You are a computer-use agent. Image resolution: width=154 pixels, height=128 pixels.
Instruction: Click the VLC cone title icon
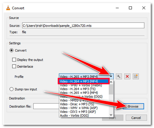[x=8, y=8]
